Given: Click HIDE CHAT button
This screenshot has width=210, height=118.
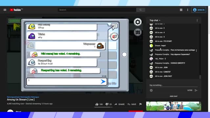Looking at the screenshot, I should pyautogui.click(x=174, y=96).
